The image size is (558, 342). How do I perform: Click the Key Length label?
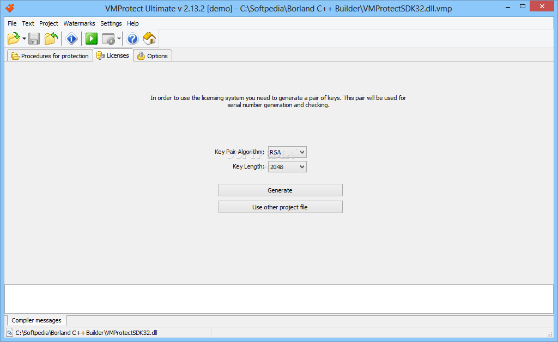pyautogui.click(x=248, y=166)
